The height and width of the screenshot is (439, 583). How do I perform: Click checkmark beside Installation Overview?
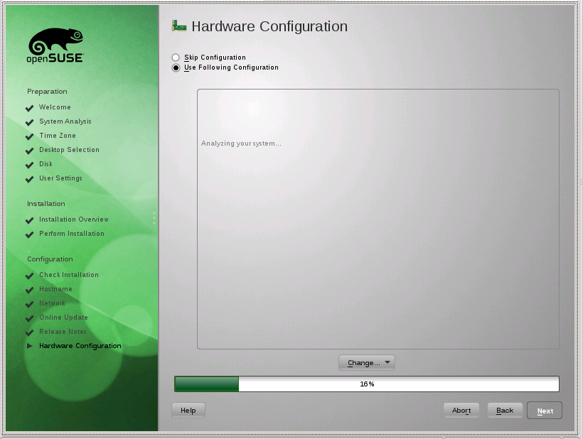[29, 221]
